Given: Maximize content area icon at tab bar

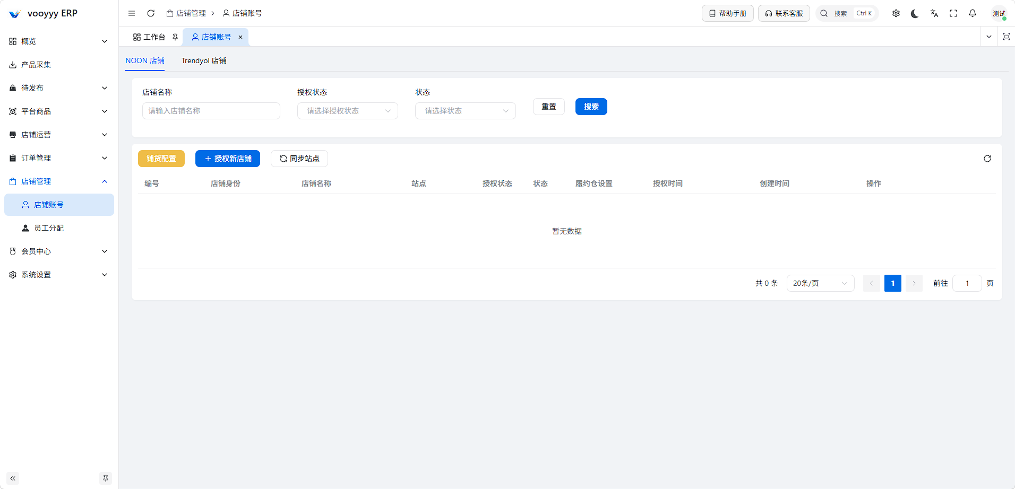Looking at the screenshot, I should tap(1007, 37).
